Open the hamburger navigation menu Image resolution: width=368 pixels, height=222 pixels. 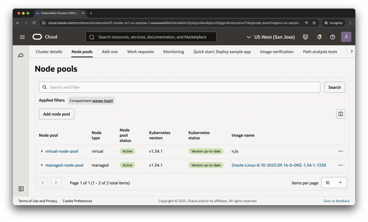tap(22, 37)
